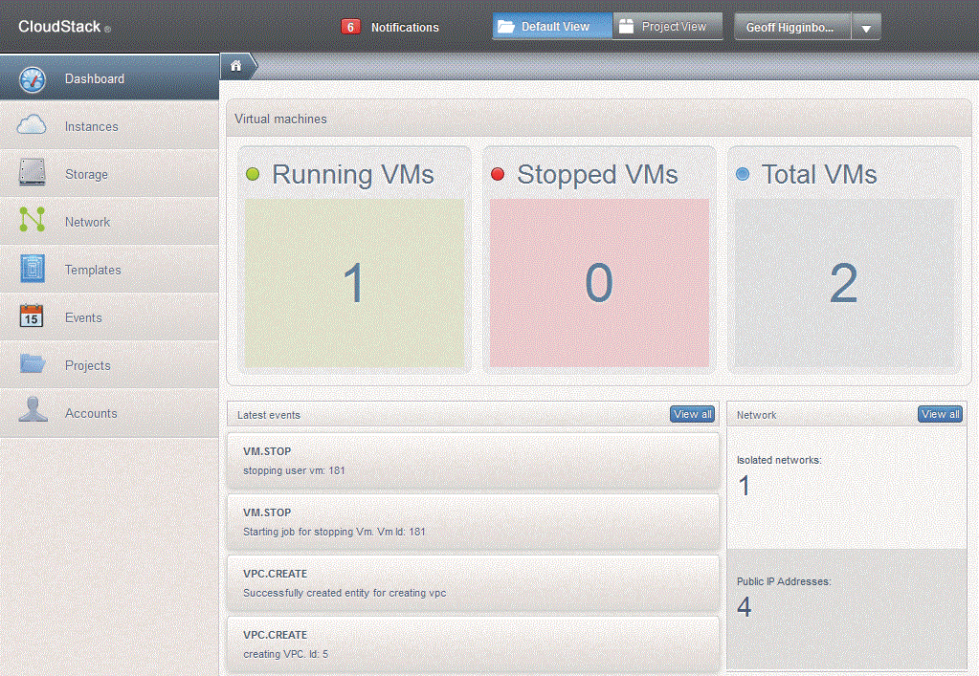This screenshot has height=676, width=979.
Task: Open the account menu dropdown arrow
Action: click(865, 27)
